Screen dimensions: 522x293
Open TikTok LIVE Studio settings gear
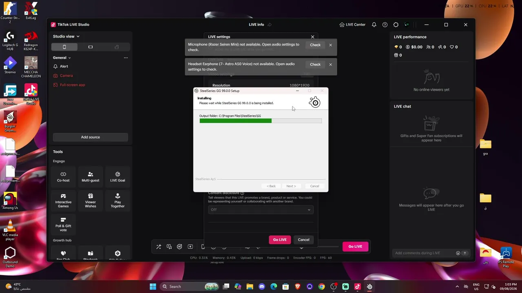pyautogui.click(x=396, y=25)
